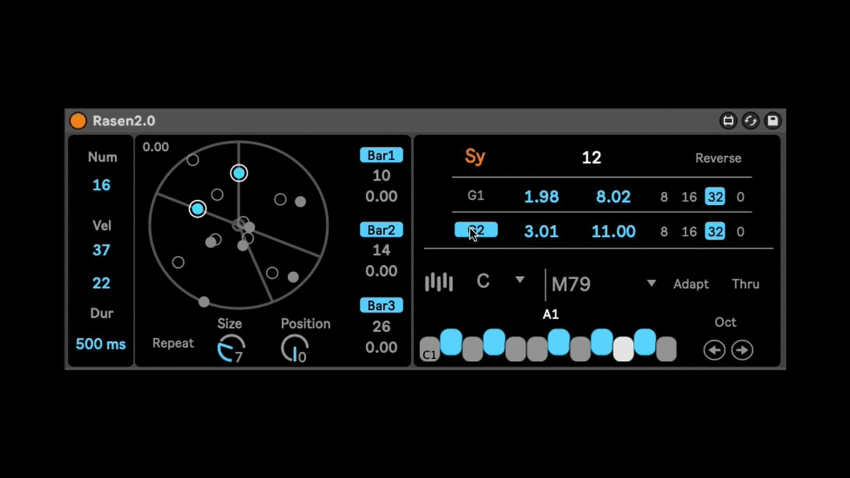
Task: Click the blue dot on the circle's left spoke
Action: (x=197, y=209)
